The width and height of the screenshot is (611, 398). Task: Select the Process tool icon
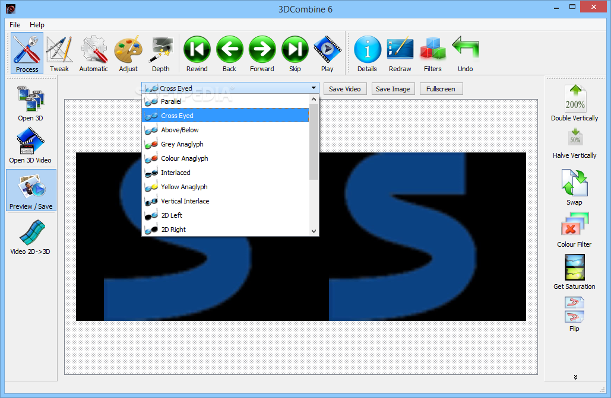tap(27, 53)
